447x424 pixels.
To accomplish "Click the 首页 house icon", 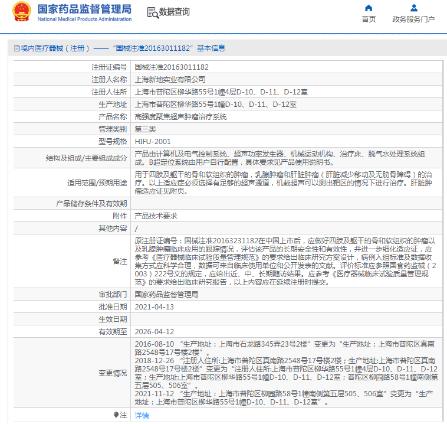I will (x=369, y=8).
